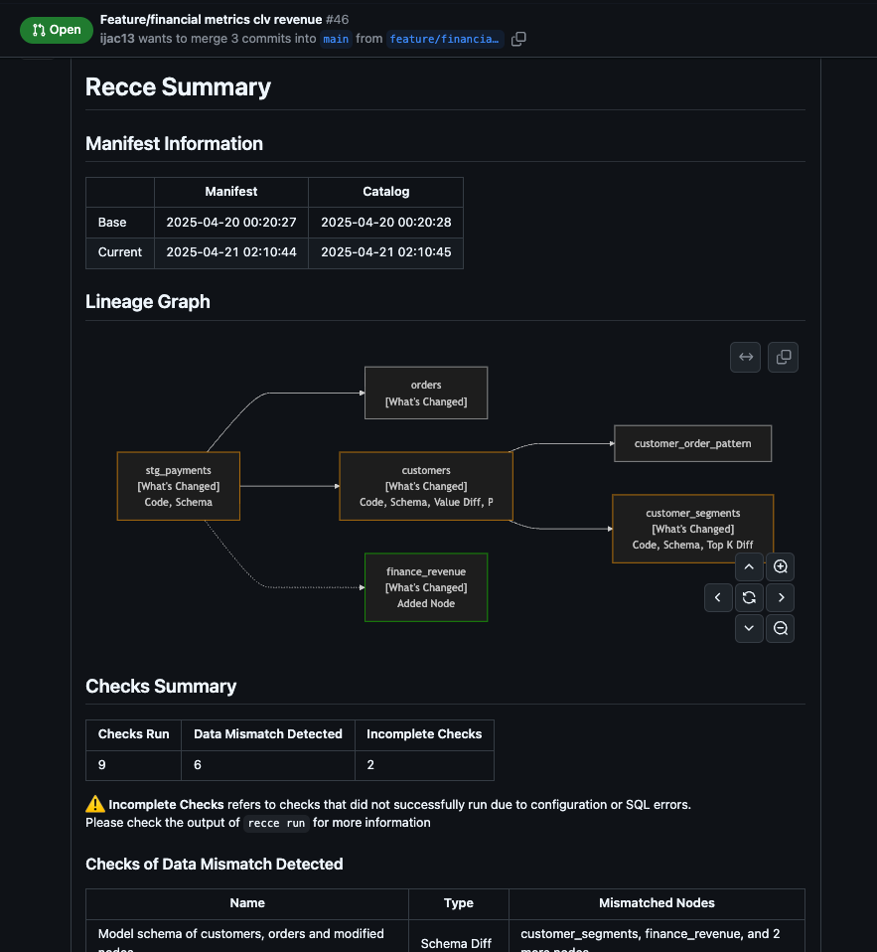877x952 pixels.
Task: Pan the lineage graph right
Action: click(781, 597)
